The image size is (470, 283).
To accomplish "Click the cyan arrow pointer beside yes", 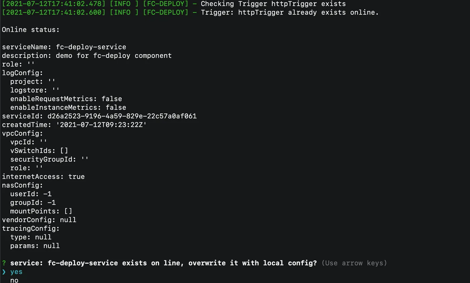I will tap(4, 272).
